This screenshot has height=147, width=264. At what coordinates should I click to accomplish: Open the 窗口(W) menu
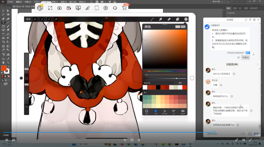click(x=73, y=2)
